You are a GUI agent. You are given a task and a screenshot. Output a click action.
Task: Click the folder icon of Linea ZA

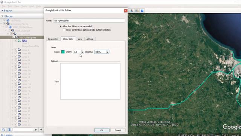pos(19,125)
